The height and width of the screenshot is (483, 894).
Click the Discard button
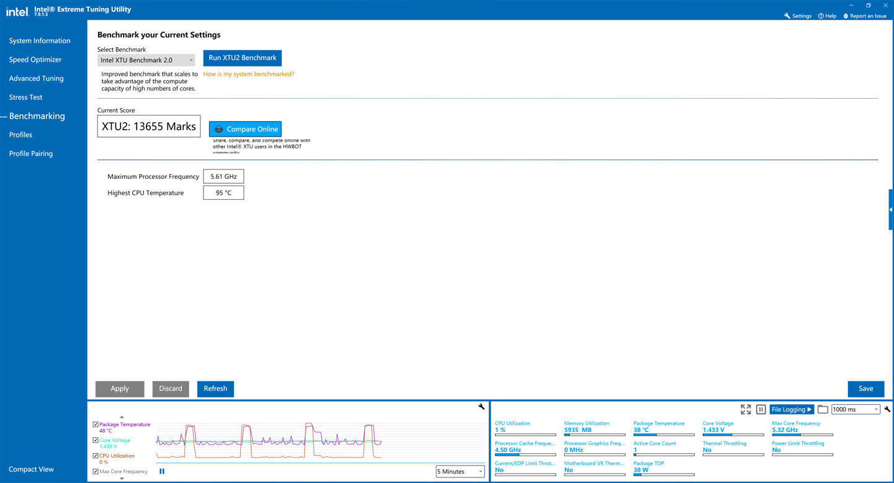click(x=171, y=389)
